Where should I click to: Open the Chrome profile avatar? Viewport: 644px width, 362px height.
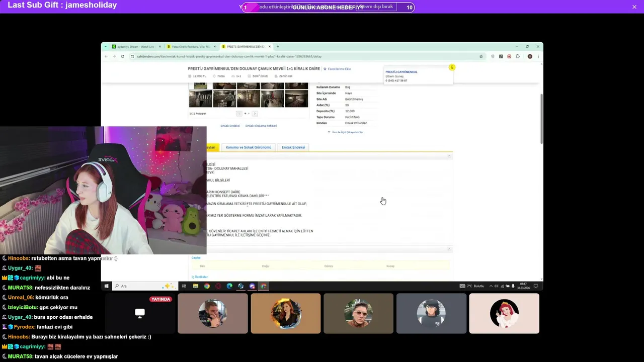pos(530,56)
